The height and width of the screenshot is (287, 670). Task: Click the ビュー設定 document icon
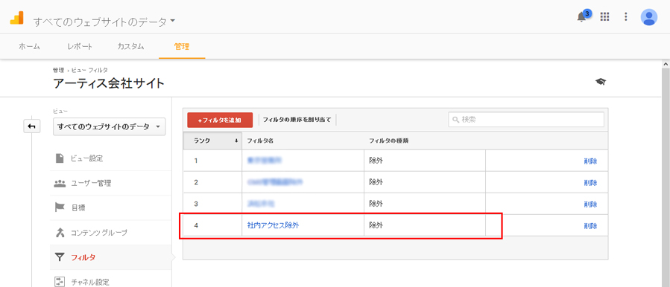[60, 158]
